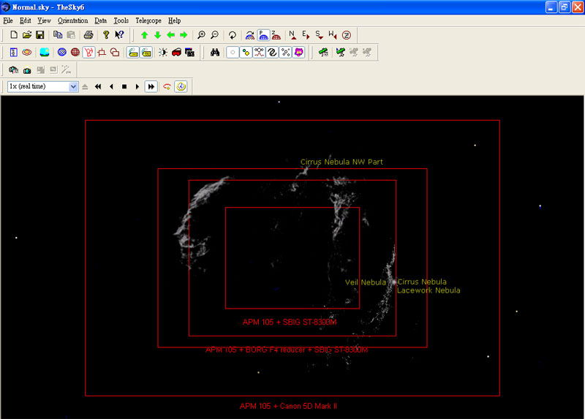
Task: Toggle the constellation lines display button
Action: click(x=259, y=53)
